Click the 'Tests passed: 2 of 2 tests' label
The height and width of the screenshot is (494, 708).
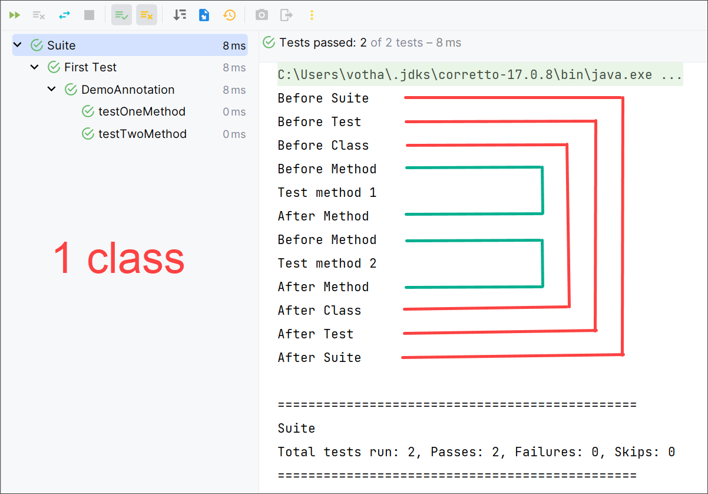click(x=370, y=42)
